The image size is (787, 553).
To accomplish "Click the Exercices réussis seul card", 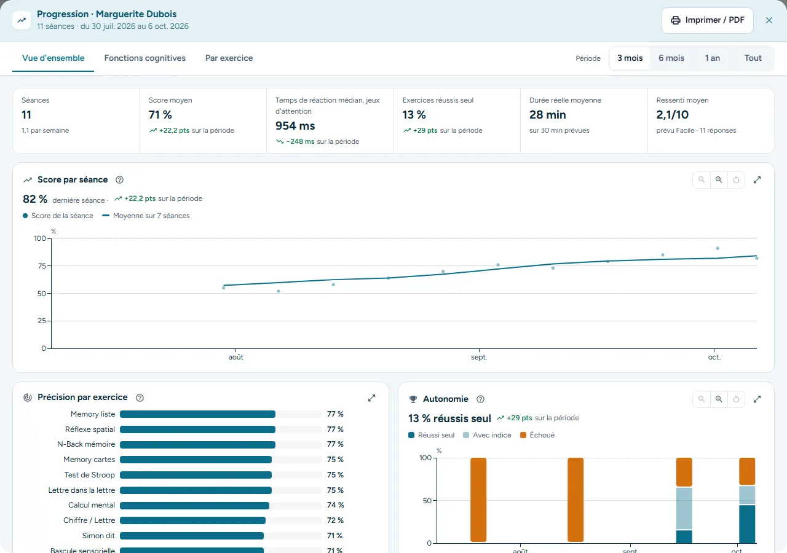I will (x=457, y=120).
